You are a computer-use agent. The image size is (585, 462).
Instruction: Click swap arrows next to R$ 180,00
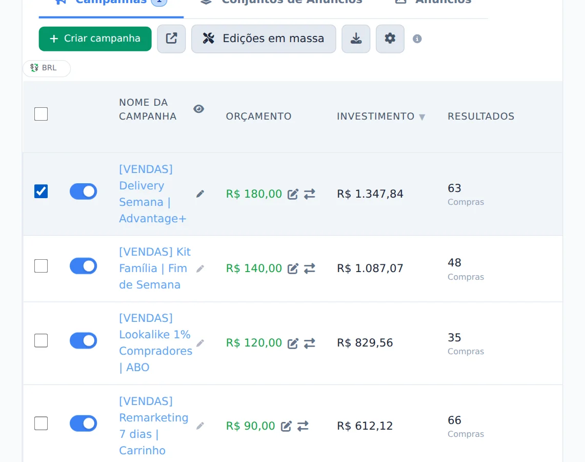coord(310,194)
